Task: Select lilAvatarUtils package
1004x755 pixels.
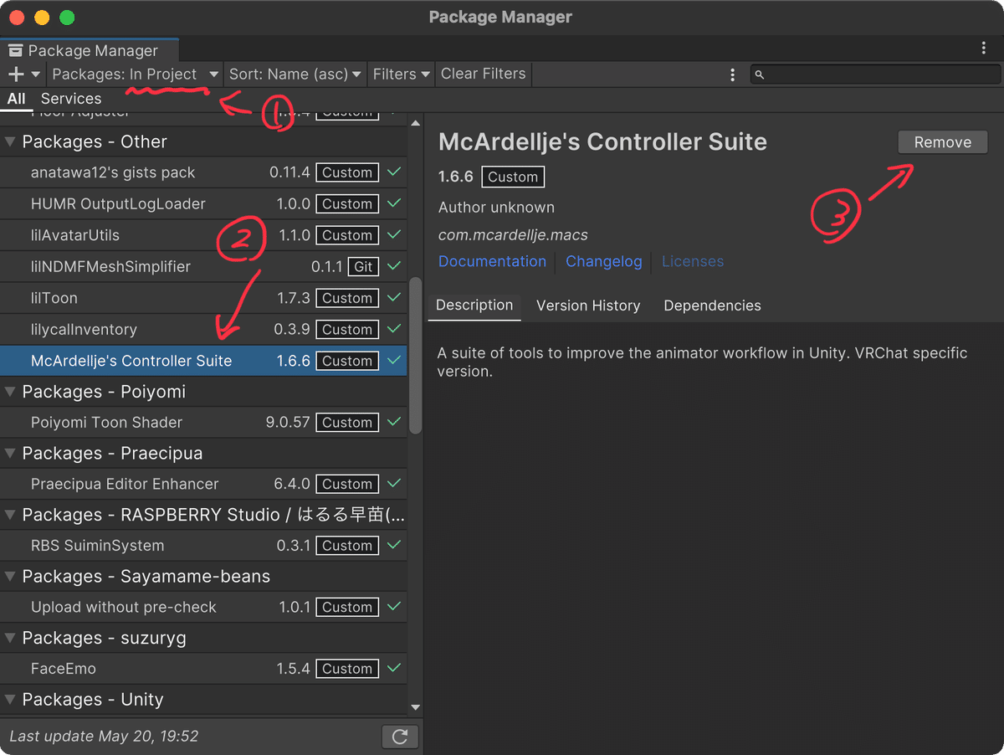Action: 203,235
